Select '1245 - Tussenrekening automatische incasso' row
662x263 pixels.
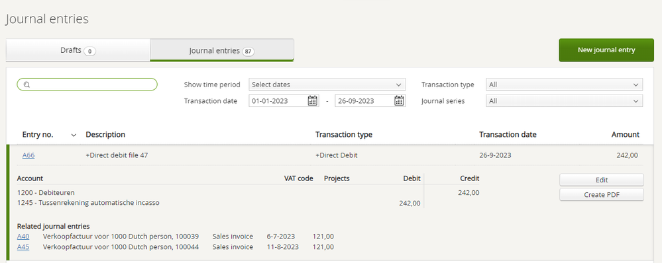point(88,203)
